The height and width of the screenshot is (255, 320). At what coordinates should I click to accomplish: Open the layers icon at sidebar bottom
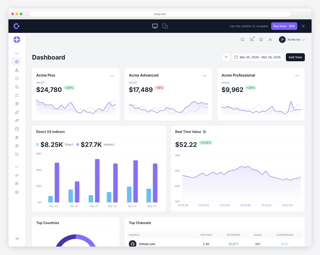[17, 192]
